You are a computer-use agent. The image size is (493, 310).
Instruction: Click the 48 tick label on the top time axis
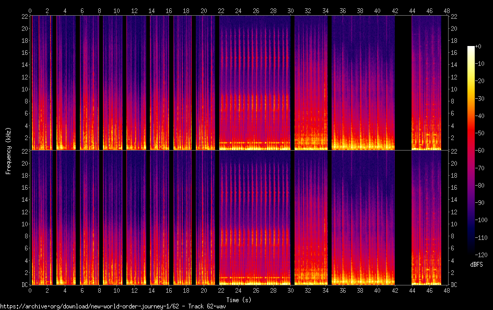pyautogui.click(x=446, y=10)
